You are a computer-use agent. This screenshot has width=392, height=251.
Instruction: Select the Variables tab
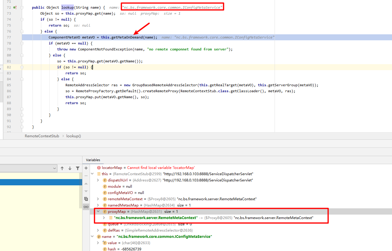tap(93, 160)
